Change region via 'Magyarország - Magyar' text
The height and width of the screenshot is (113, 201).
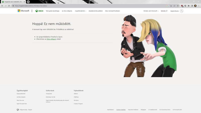[26, 110]
